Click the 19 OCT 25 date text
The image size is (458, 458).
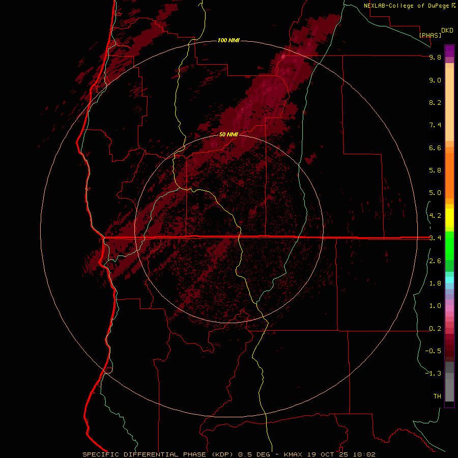328,454
